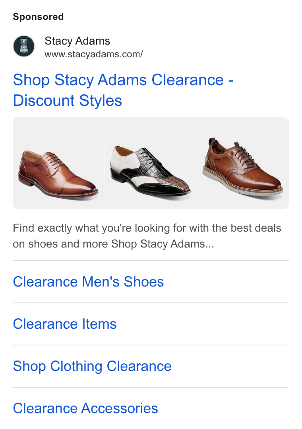Image resolution: width=302 pixels, height=429 pixels.
Task: Click the 'Discount Styles' headline line
Action: (68, 100)
